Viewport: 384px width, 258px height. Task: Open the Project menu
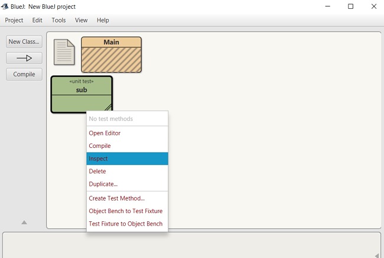pos(14,20)
